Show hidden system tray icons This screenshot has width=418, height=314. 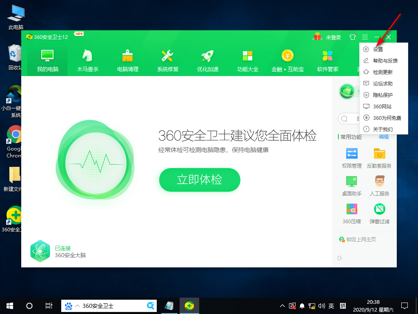pos(282,305)
